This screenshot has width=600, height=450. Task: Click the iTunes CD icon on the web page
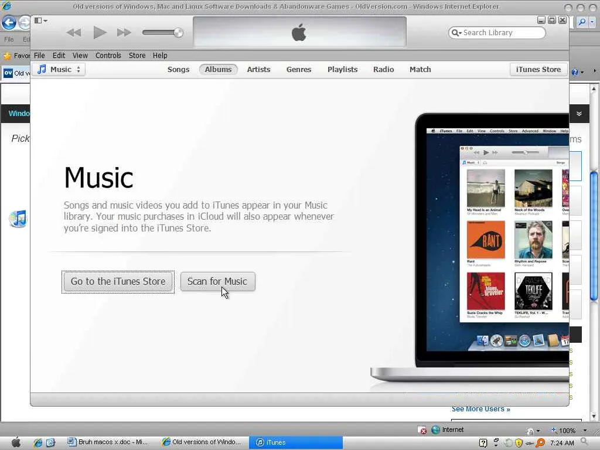click(x=18, y=219)
